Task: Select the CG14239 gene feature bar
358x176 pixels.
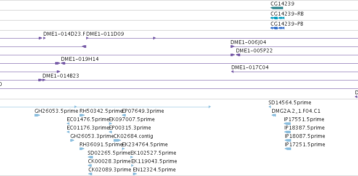Action: tap(277, 8)
